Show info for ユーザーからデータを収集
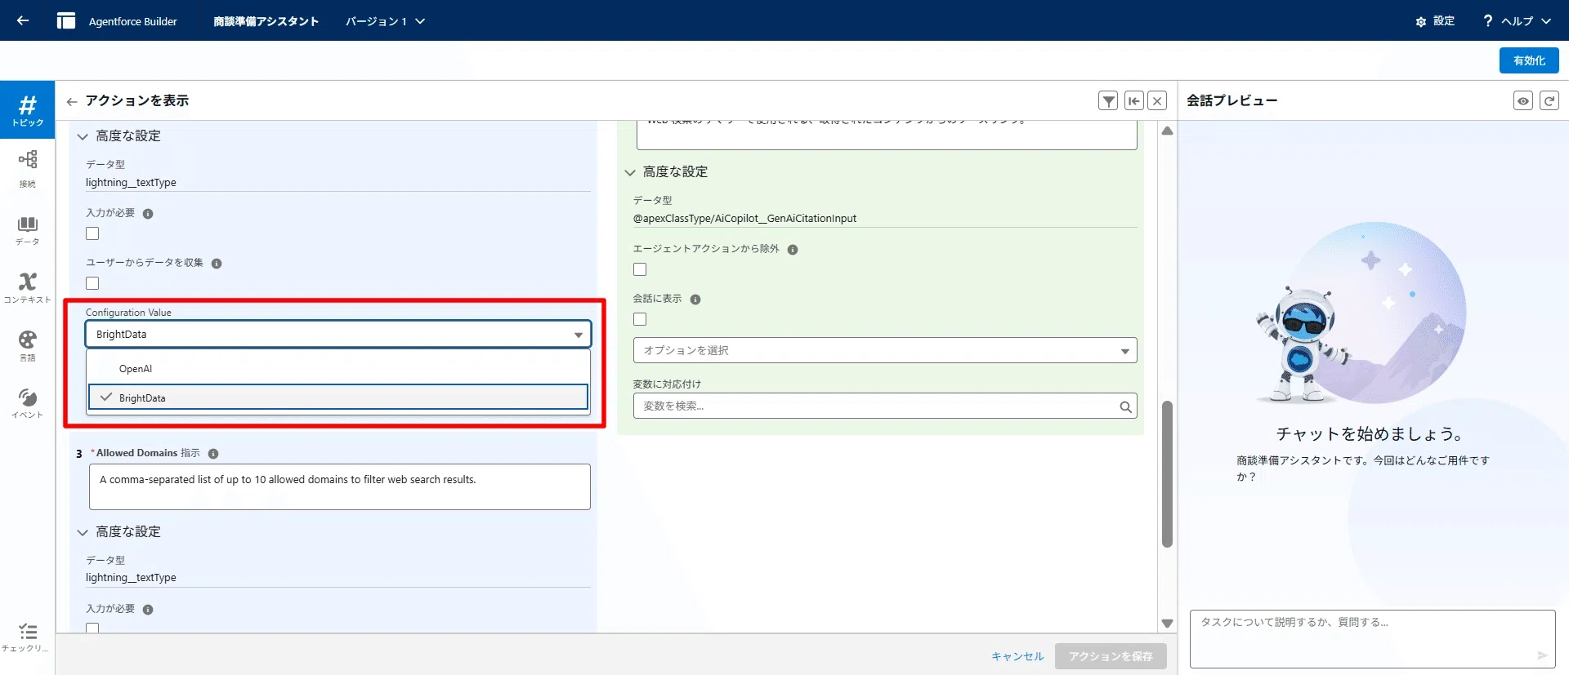This screenshot has width=1569, height=675. point(217,264)
